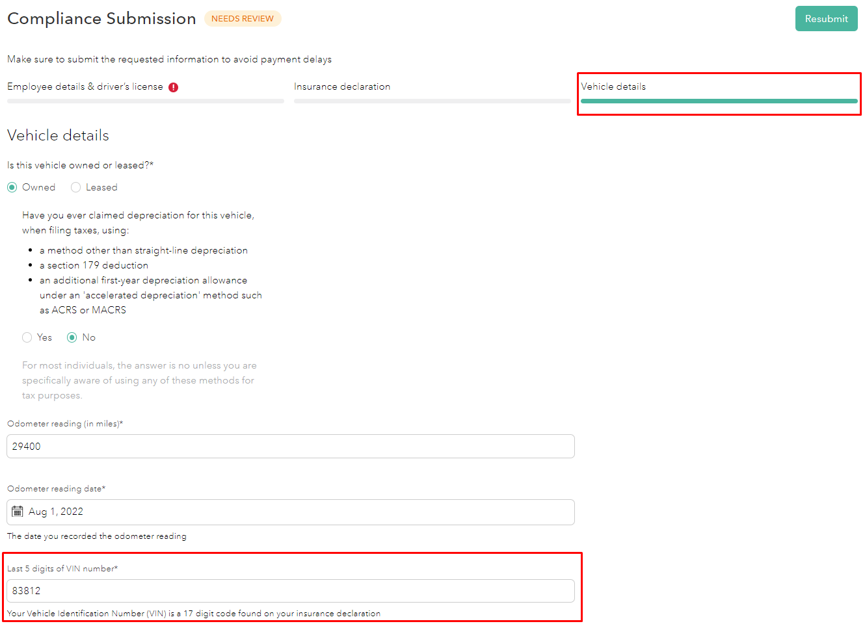
Task: Choose the Leased radio option
Action: 76,187
